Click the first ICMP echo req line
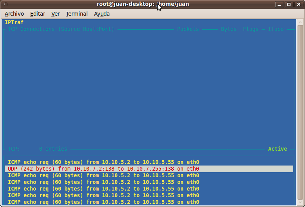 click(x=103, y=162)
